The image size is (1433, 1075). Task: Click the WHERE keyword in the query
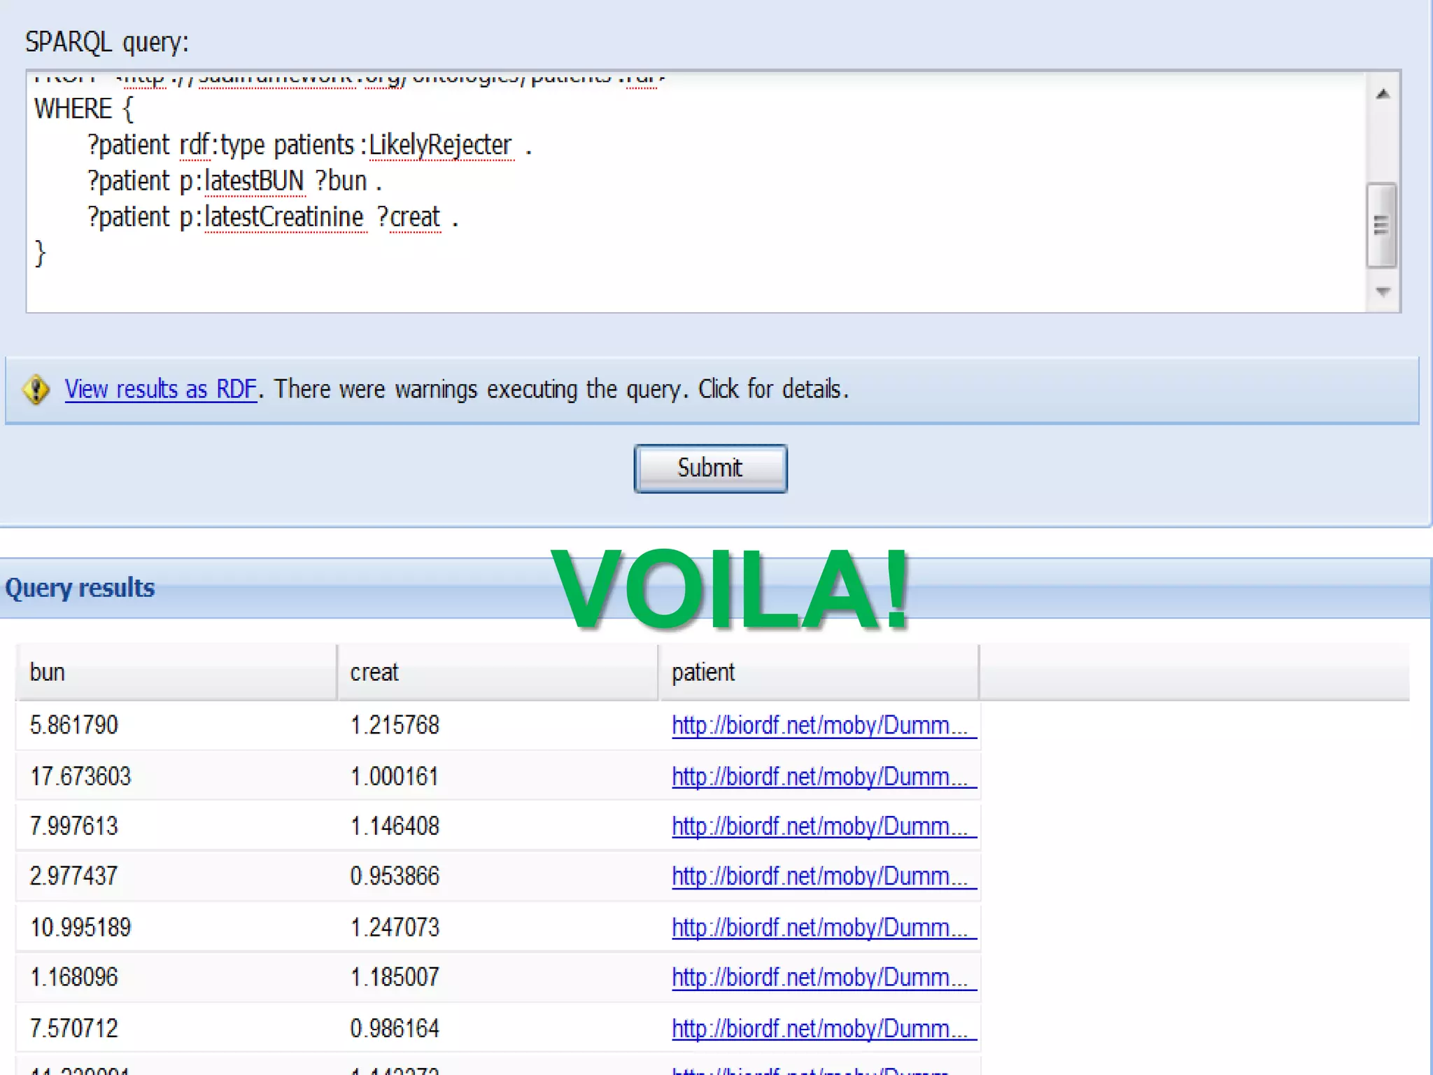click(x=73, y=108)
